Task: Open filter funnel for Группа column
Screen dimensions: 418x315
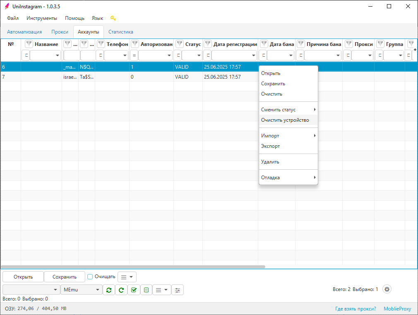Action: tap(380, 44)
